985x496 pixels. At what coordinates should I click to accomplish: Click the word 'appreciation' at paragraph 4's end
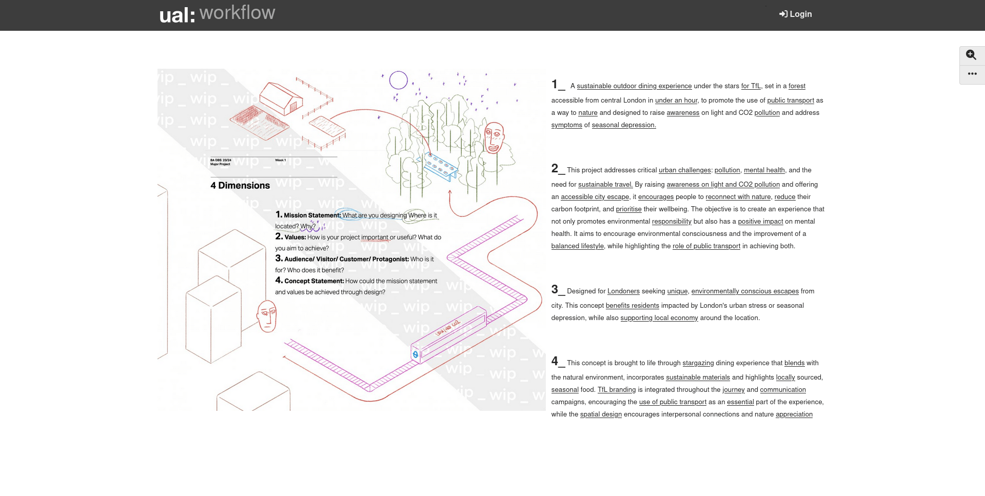pos(794,414)
